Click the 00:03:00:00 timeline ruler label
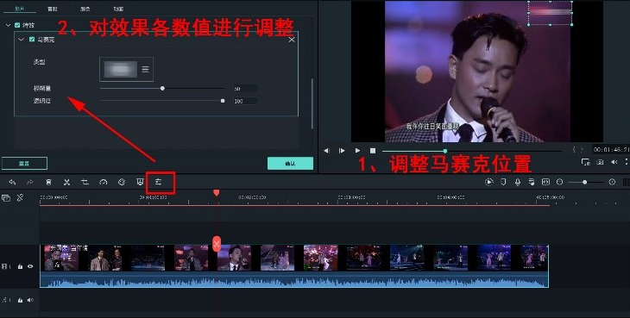Screen dimensions: 630x318 [351, 197]
